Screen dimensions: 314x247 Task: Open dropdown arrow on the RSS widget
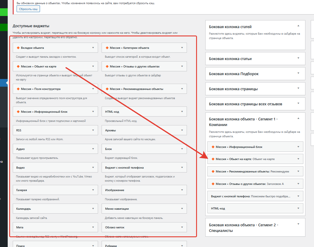click(x=93, y=130)
